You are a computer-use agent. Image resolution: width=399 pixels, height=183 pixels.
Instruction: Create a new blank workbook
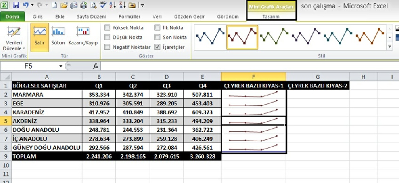coord(54,5)
